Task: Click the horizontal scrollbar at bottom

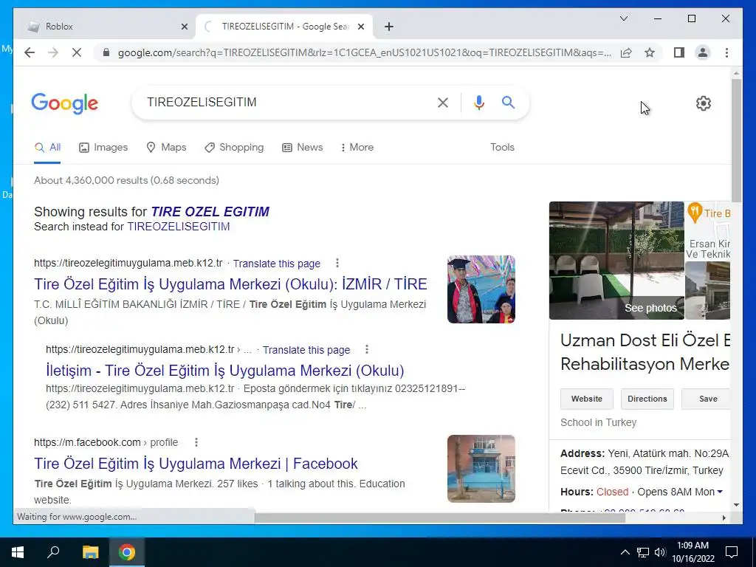Action: (440, 518)
